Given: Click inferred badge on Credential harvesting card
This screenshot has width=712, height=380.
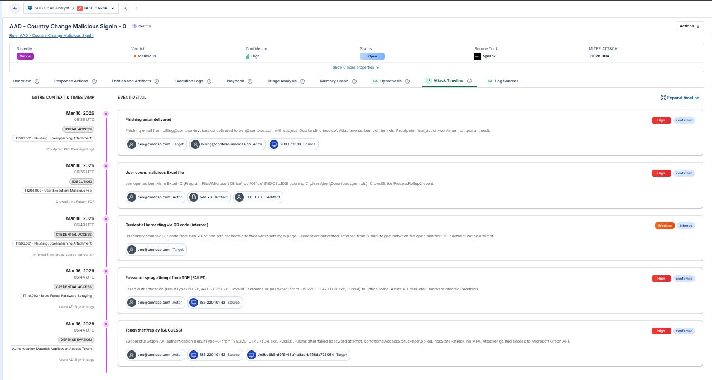Looking at the screenshot, I should coord(686,226).
